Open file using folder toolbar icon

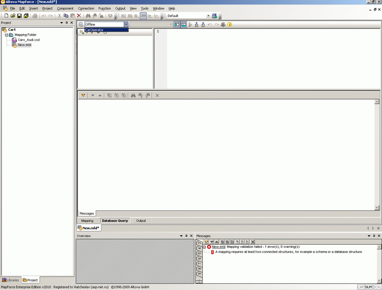click(x=13, y=16)
